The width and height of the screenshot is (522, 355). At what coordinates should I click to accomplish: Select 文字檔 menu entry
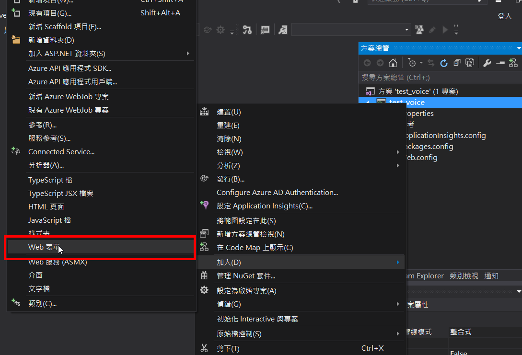100,289
